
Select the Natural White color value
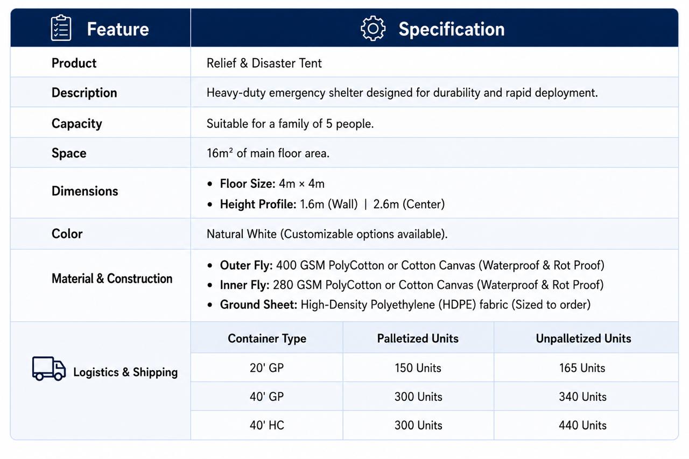pyautogui.click(x=327, y=234)
